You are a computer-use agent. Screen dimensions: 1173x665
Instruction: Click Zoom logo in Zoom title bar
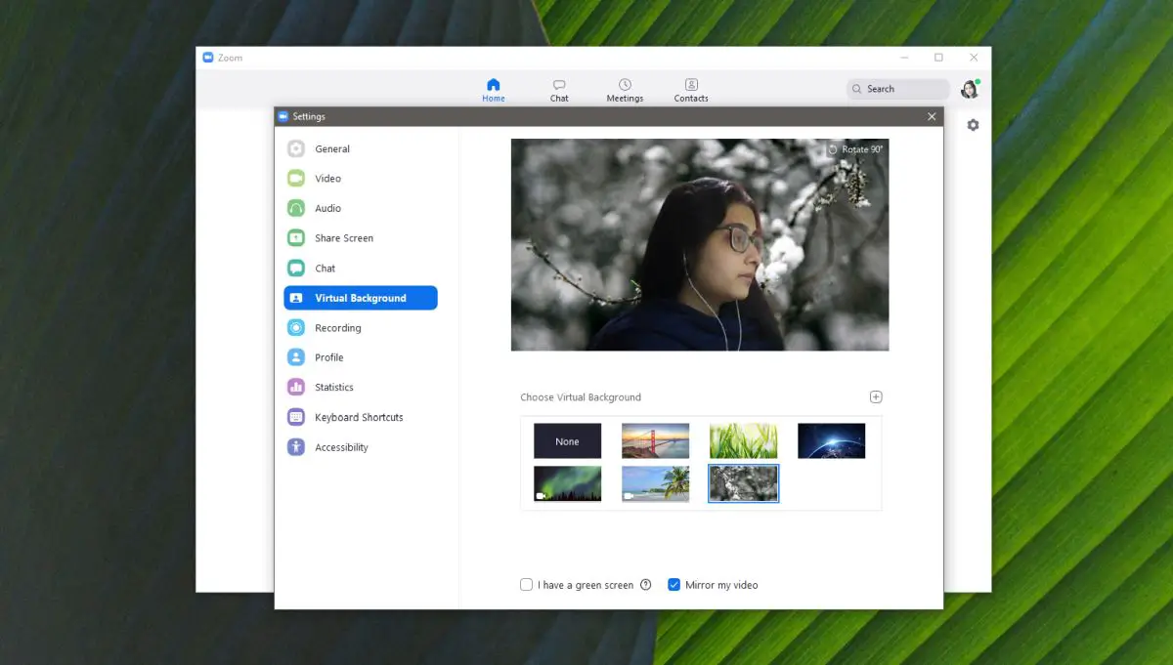pyautogui.click(x=207, y=58)
